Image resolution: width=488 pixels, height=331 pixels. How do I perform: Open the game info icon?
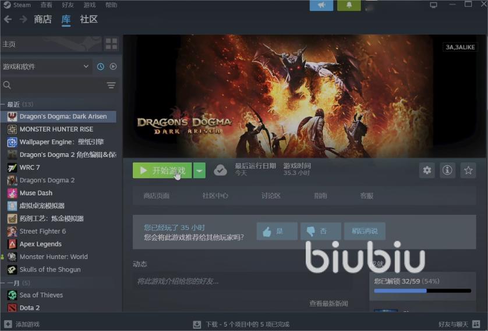pos(447,170)
